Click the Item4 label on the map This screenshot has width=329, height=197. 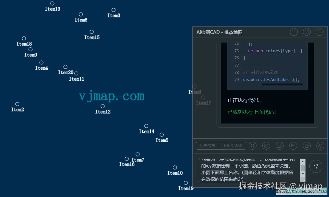[x=42, y=68]
